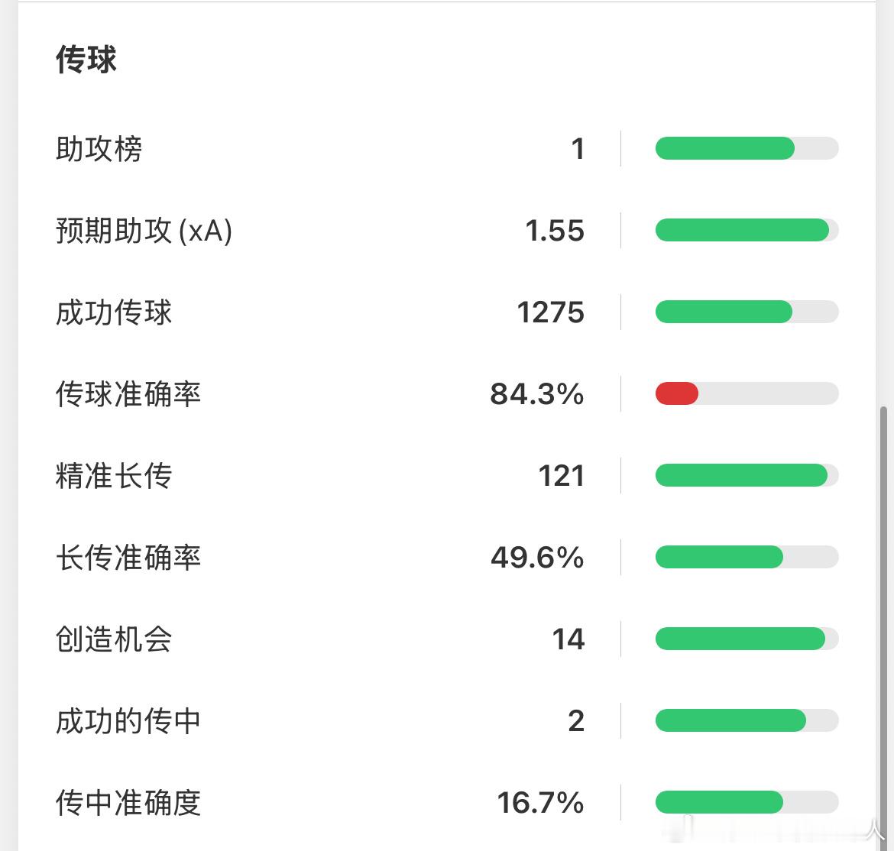Select the 创造机会 row label
The image size is (894, 851).
click(x=113, y=639)
